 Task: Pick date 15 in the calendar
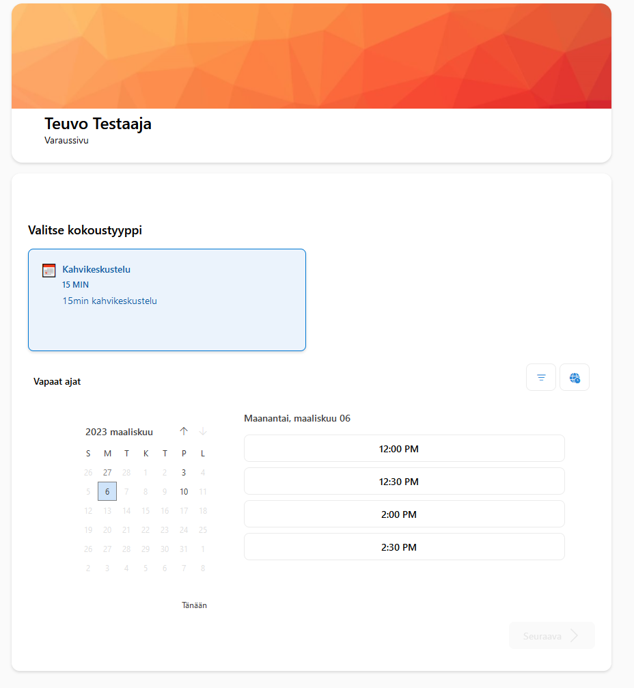(x=146, y=511)
